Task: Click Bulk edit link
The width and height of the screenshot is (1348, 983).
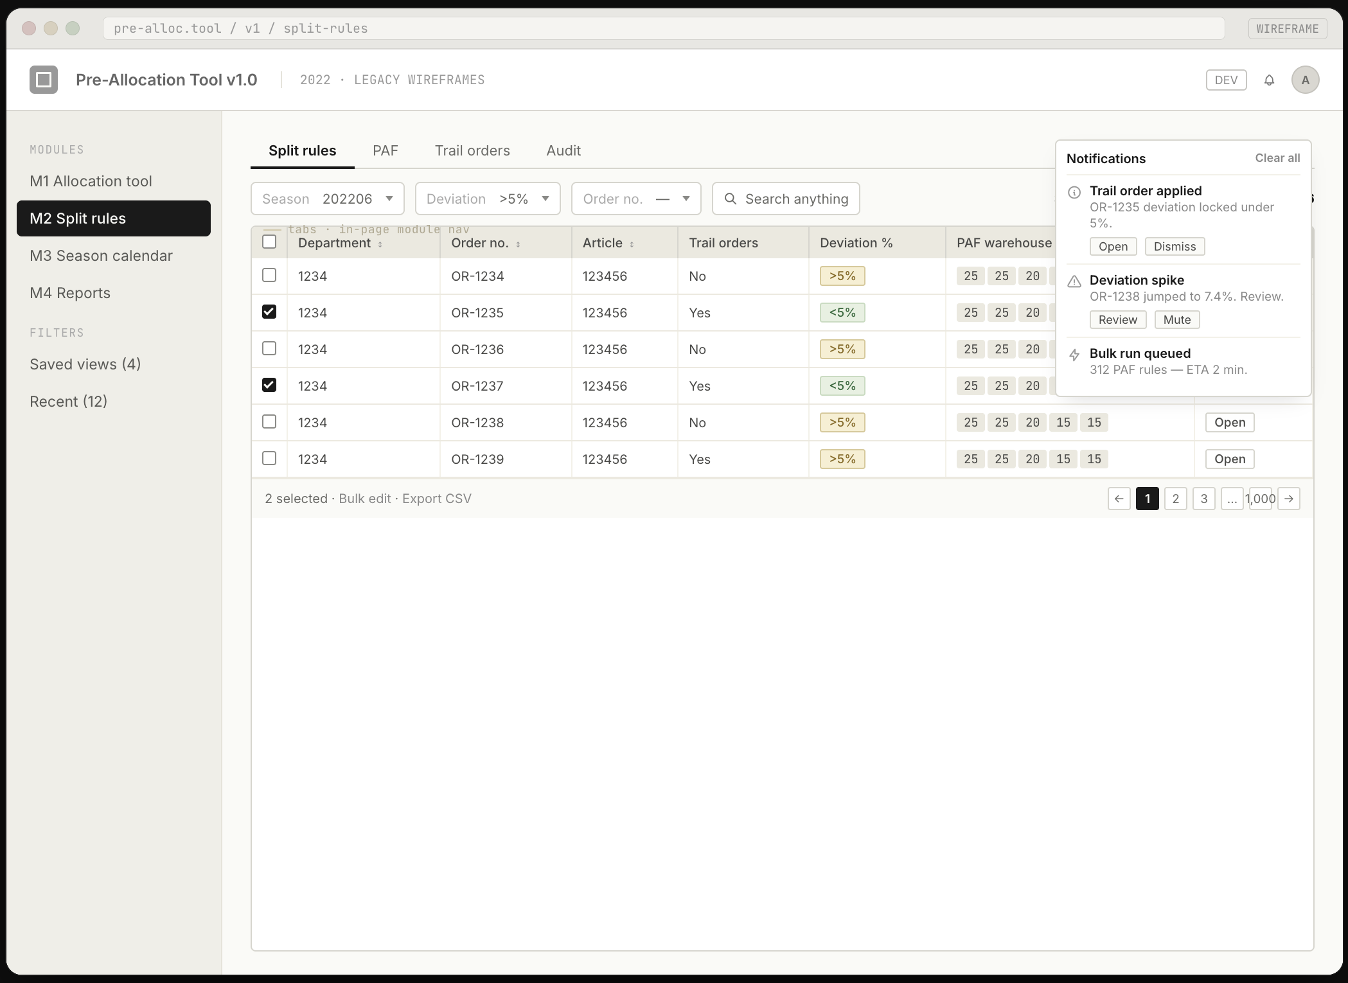Action: (364, 499)
